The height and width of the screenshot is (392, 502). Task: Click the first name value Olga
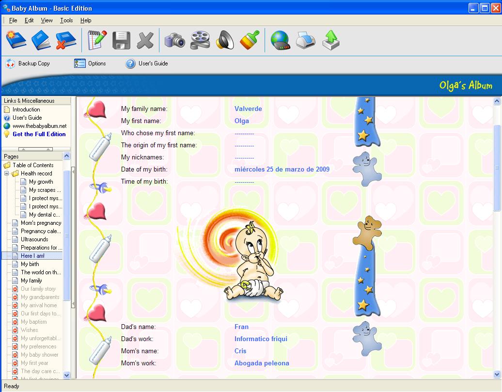(x=241, y=121)
